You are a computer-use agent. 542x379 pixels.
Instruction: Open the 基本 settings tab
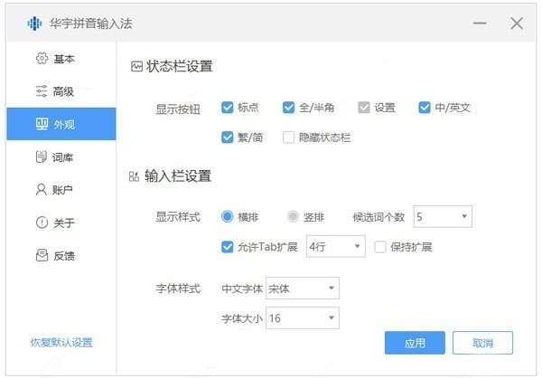click(x=61, y=59)
